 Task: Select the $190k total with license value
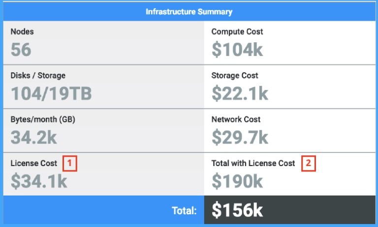pyautogui.click(x=237, y=181)
